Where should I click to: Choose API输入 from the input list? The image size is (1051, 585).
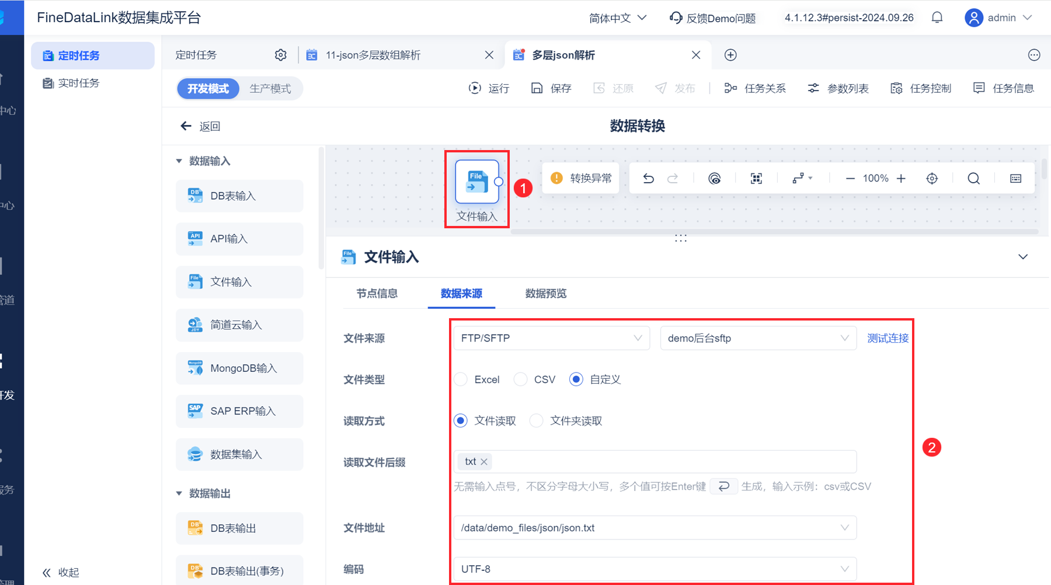239,239
